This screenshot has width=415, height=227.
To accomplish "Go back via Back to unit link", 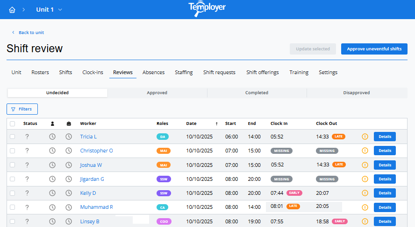I will 28,33.
